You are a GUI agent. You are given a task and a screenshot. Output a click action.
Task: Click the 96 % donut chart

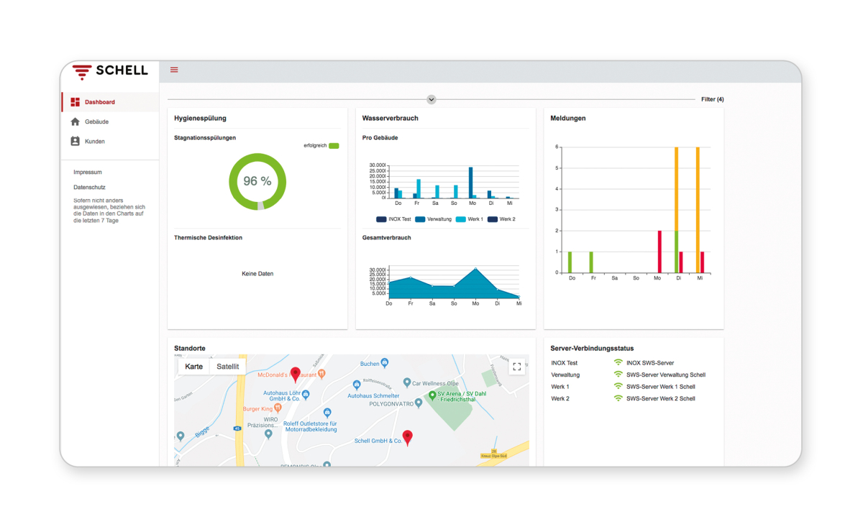257,181
